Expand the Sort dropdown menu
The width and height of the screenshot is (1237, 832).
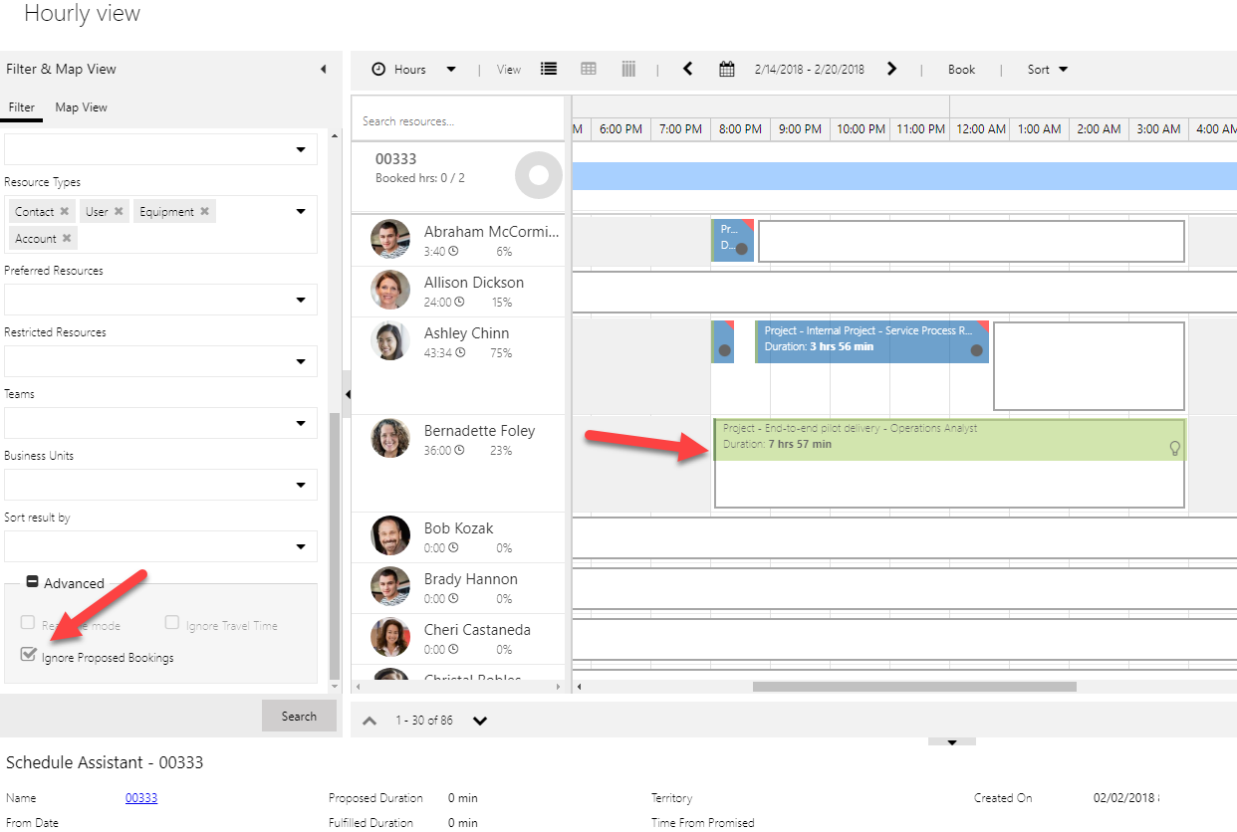(x=1048, y=70)
